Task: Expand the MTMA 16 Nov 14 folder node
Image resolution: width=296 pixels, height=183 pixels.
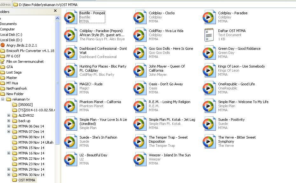Action: point(9,153)
